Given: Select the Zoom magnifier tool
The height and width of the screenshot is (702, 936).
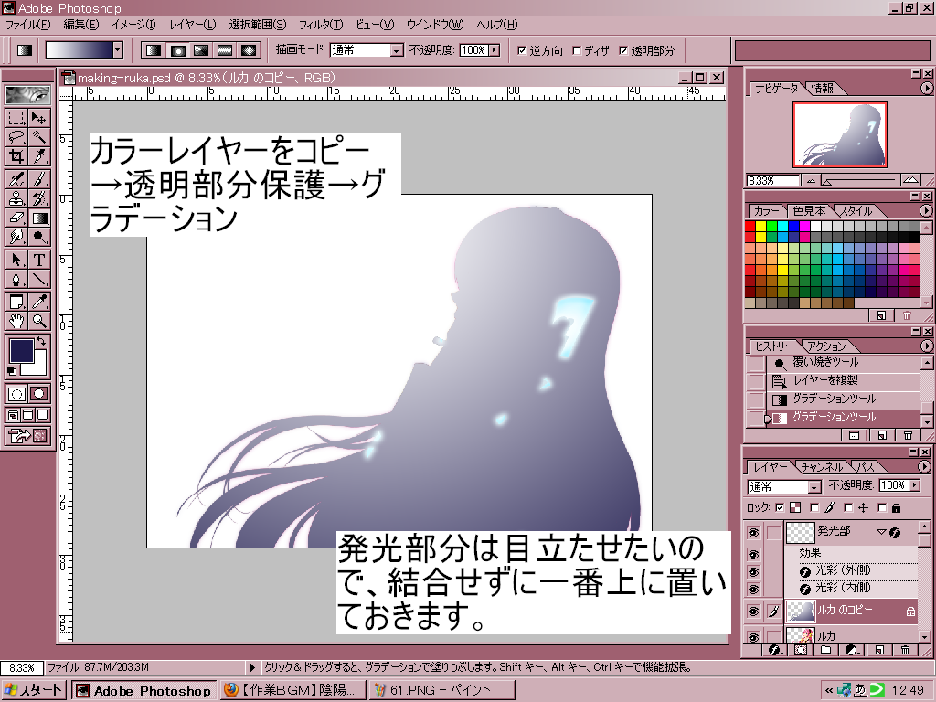Looking at the screenshot, I should 39,321.
